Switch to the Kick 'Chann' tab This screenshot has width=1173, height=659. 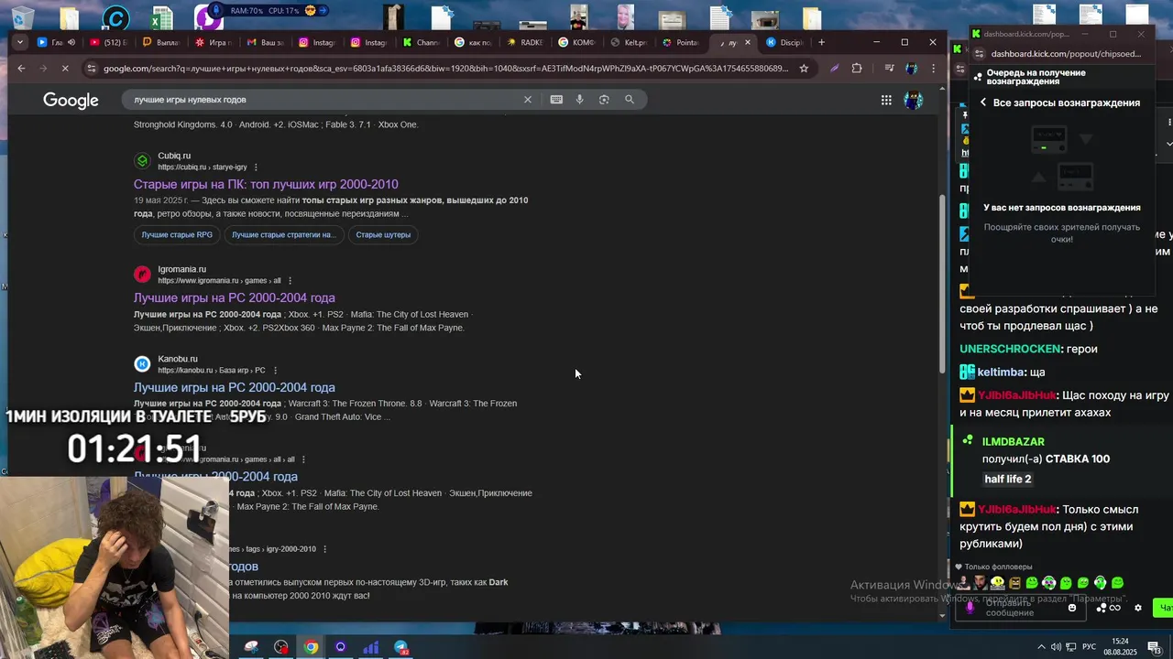coord(422,42)
